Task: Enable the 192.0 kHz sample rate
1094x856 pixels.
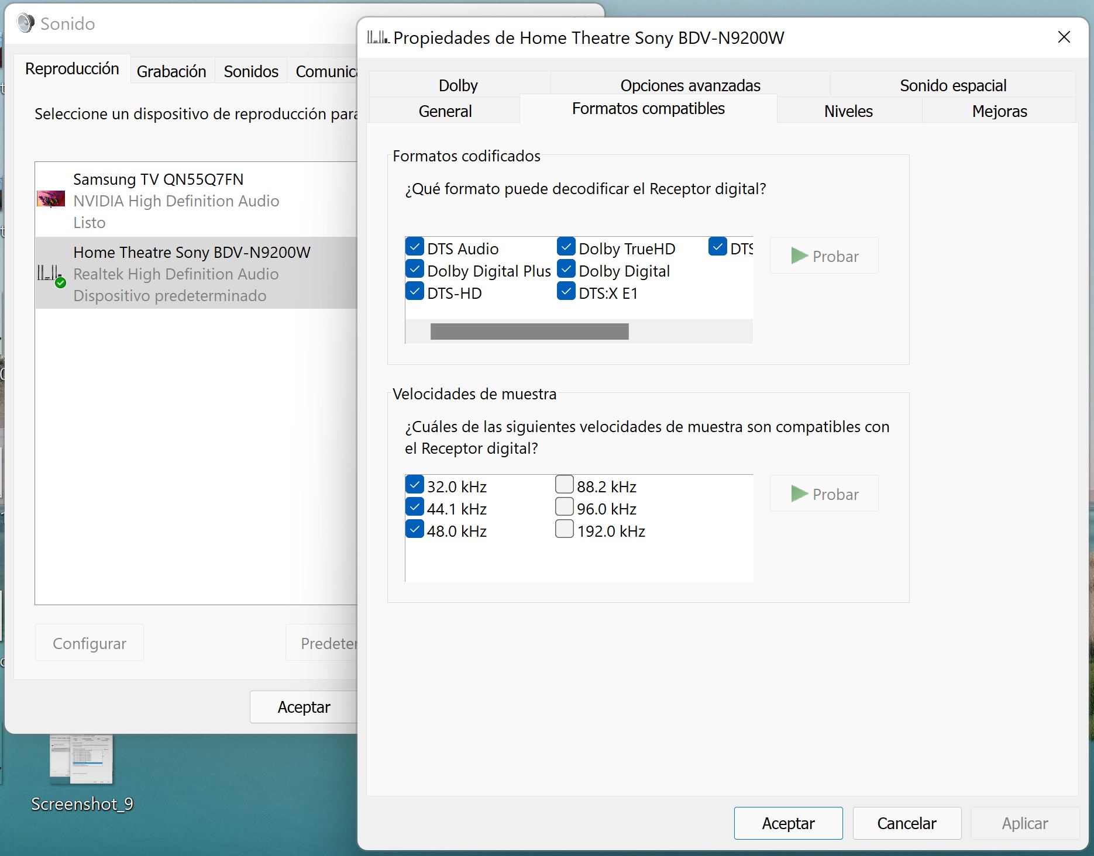Action: pyautogui.click(x=565, y=529)
